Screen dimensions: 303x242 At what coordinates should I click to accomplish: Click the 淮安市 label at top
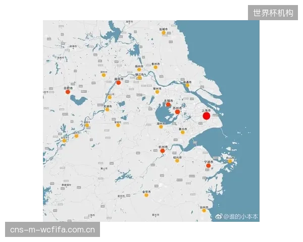pyautogui.click(x=129, y=22)
